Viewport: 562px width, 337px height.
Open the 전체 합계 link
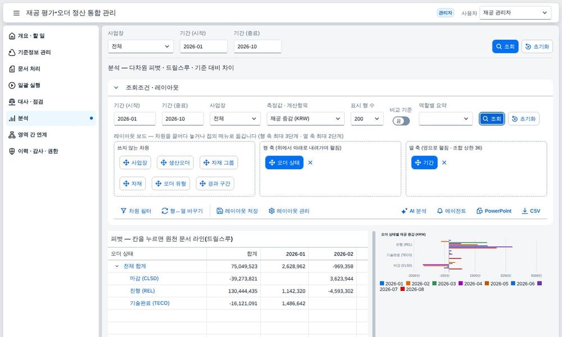tap(135, 266)
